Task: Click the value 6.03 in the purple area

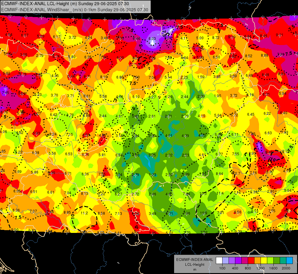Action: (x=152, y=38)
